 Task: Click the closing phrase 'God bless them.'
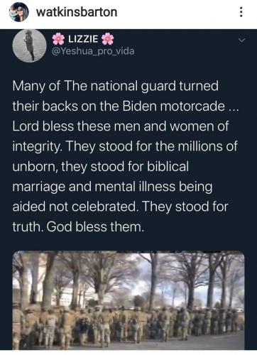95,226
